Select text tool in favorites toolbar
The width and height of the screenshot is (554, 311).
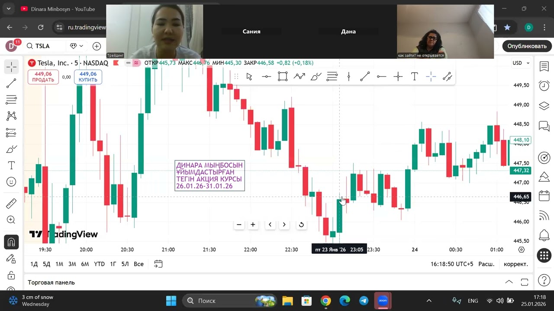(x=414, y=76)
